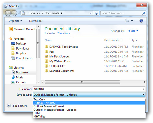
Task: Click the back navigation arrow
Action: pyautogui.click(x=8, y=13)
